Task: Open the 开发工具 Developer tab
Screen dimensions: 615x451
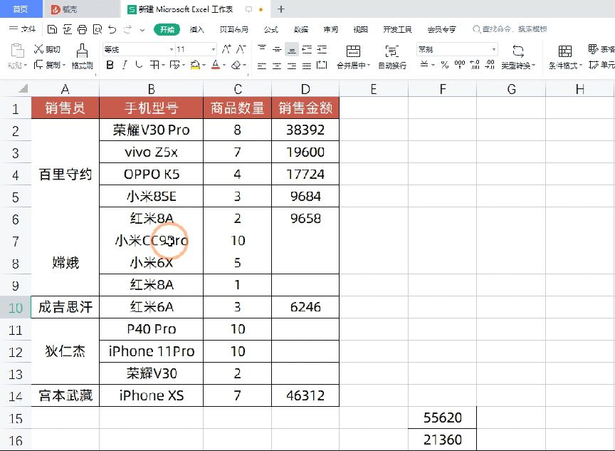Action: [397, 29]
